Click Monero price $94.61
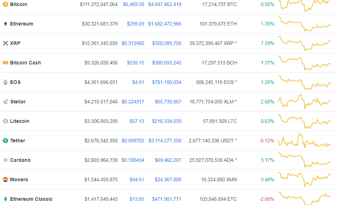Viewport: 337px width, 205px height. [x=137, y=180]
